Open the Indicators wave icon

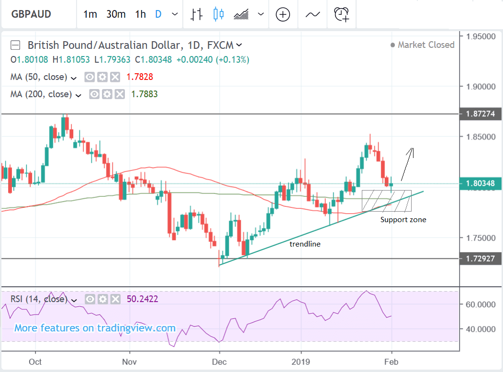(313, 14)
